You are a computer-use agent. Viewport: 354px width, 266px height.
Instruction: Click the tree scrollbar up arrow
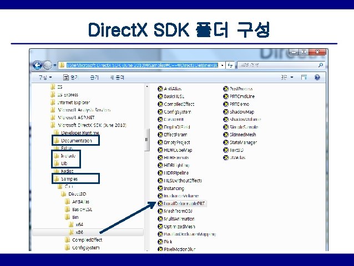[147, 86]
